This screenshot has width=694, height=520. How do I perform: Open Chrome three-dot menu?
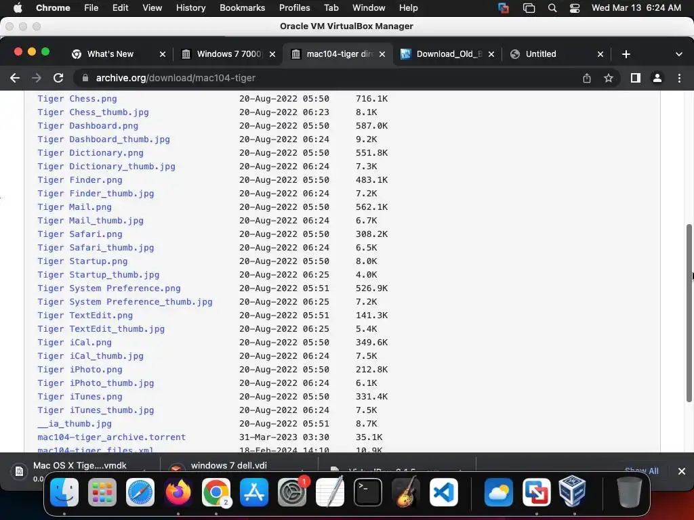point(679,79)
